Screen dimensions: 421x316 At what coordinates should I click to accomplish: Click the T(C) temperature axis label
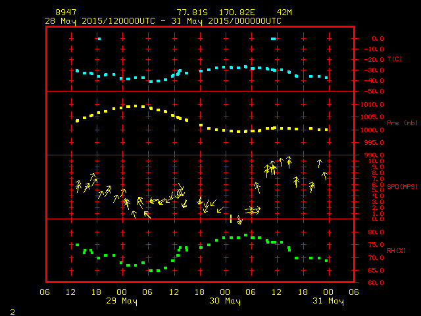point(395,59)
